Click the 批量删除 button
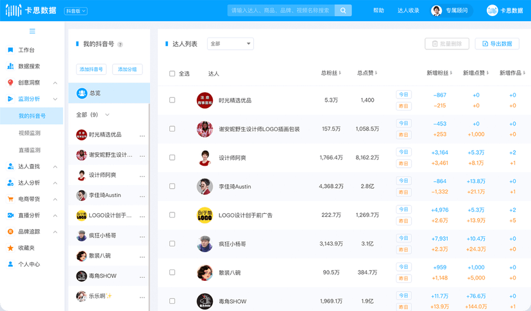The width and height of the screenshot is (531, 311). (x=447, y=44)
